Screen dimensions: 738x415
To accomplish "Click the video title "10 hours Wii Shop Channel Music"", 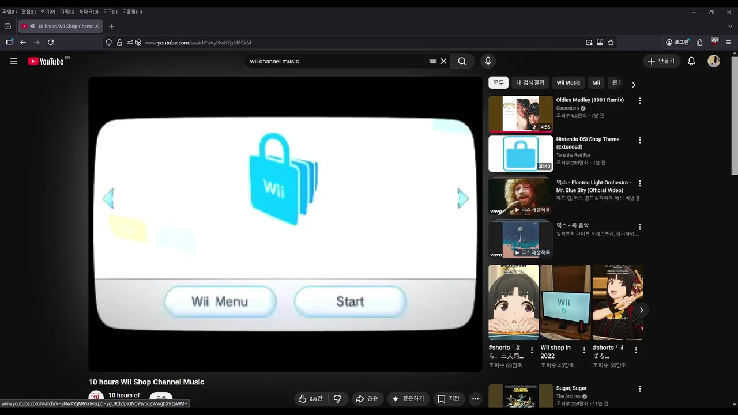I will (x=146, y=382).
